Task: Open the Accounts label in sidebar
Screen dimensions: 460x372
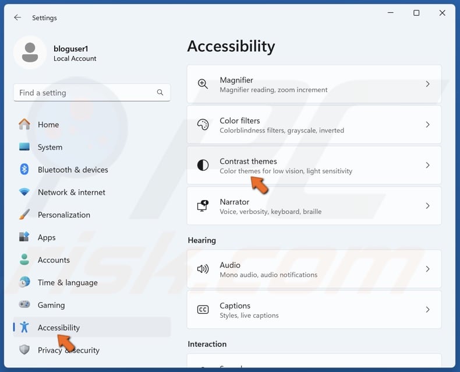Action: coord(54,260)
